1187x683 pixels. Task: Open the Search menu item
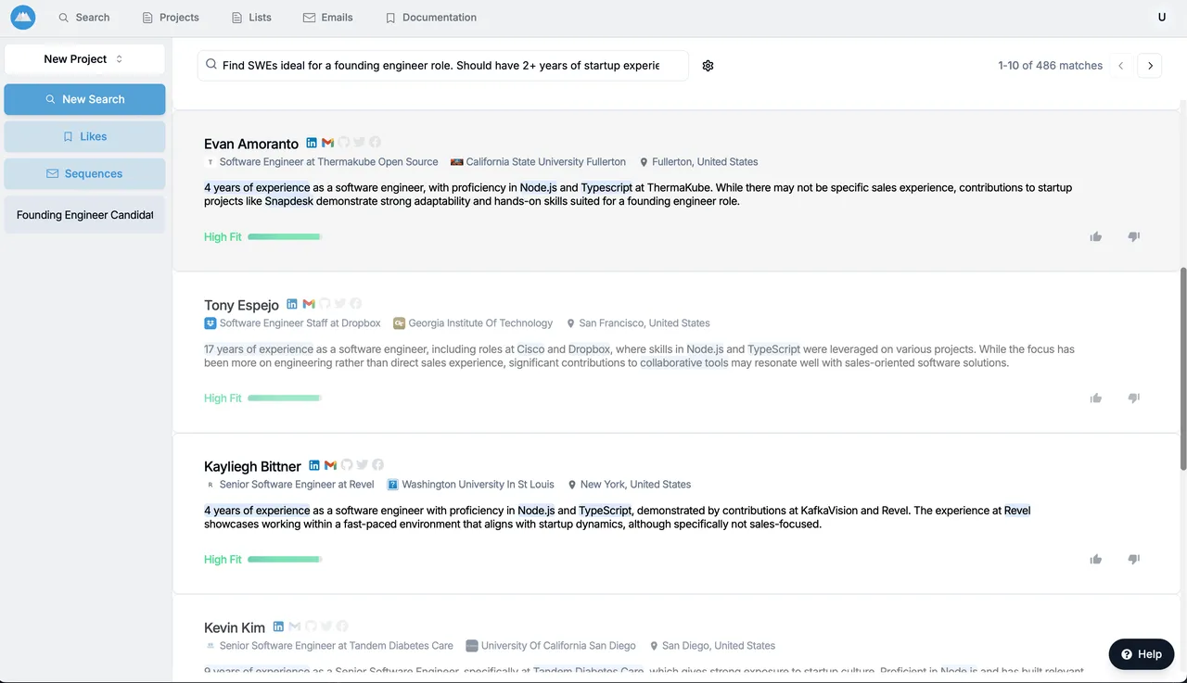pyautogui.click(x=83, y=18)
